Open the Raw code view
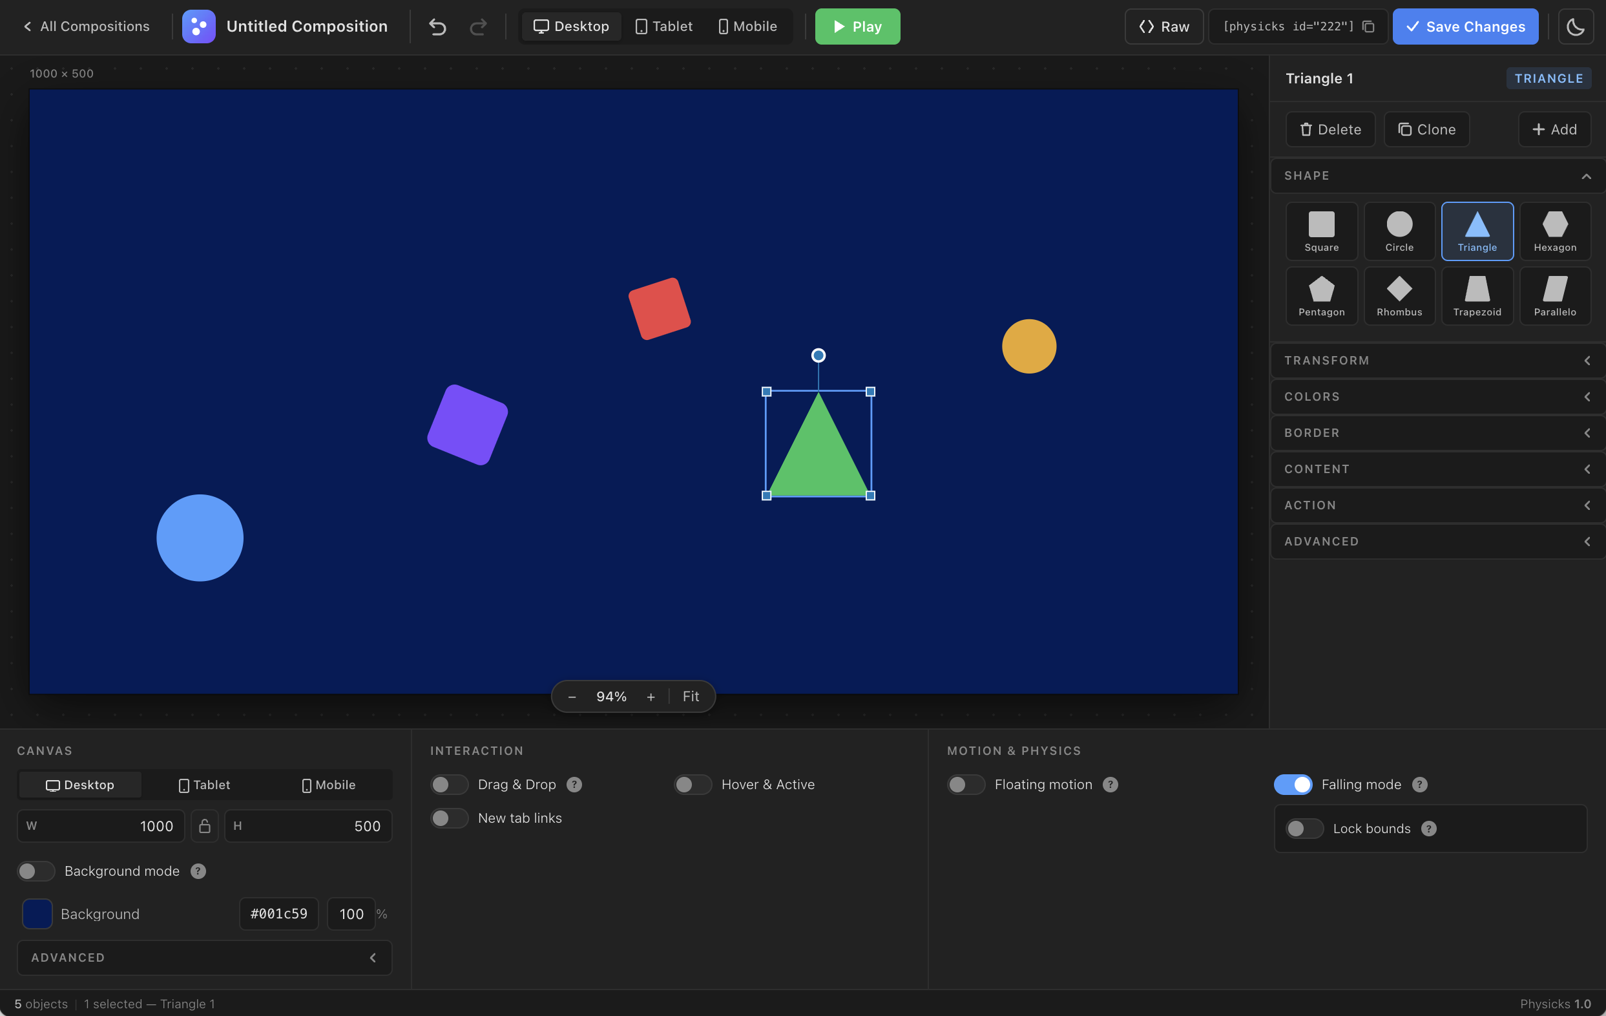Image resolution: width=1606 pixels, height=1016 pixels. (1164, 26)
